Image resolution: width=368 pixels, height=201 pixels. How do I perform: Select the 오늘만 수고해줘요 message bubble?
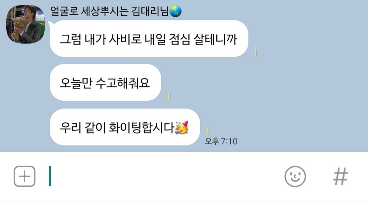(x=105, y=82)
